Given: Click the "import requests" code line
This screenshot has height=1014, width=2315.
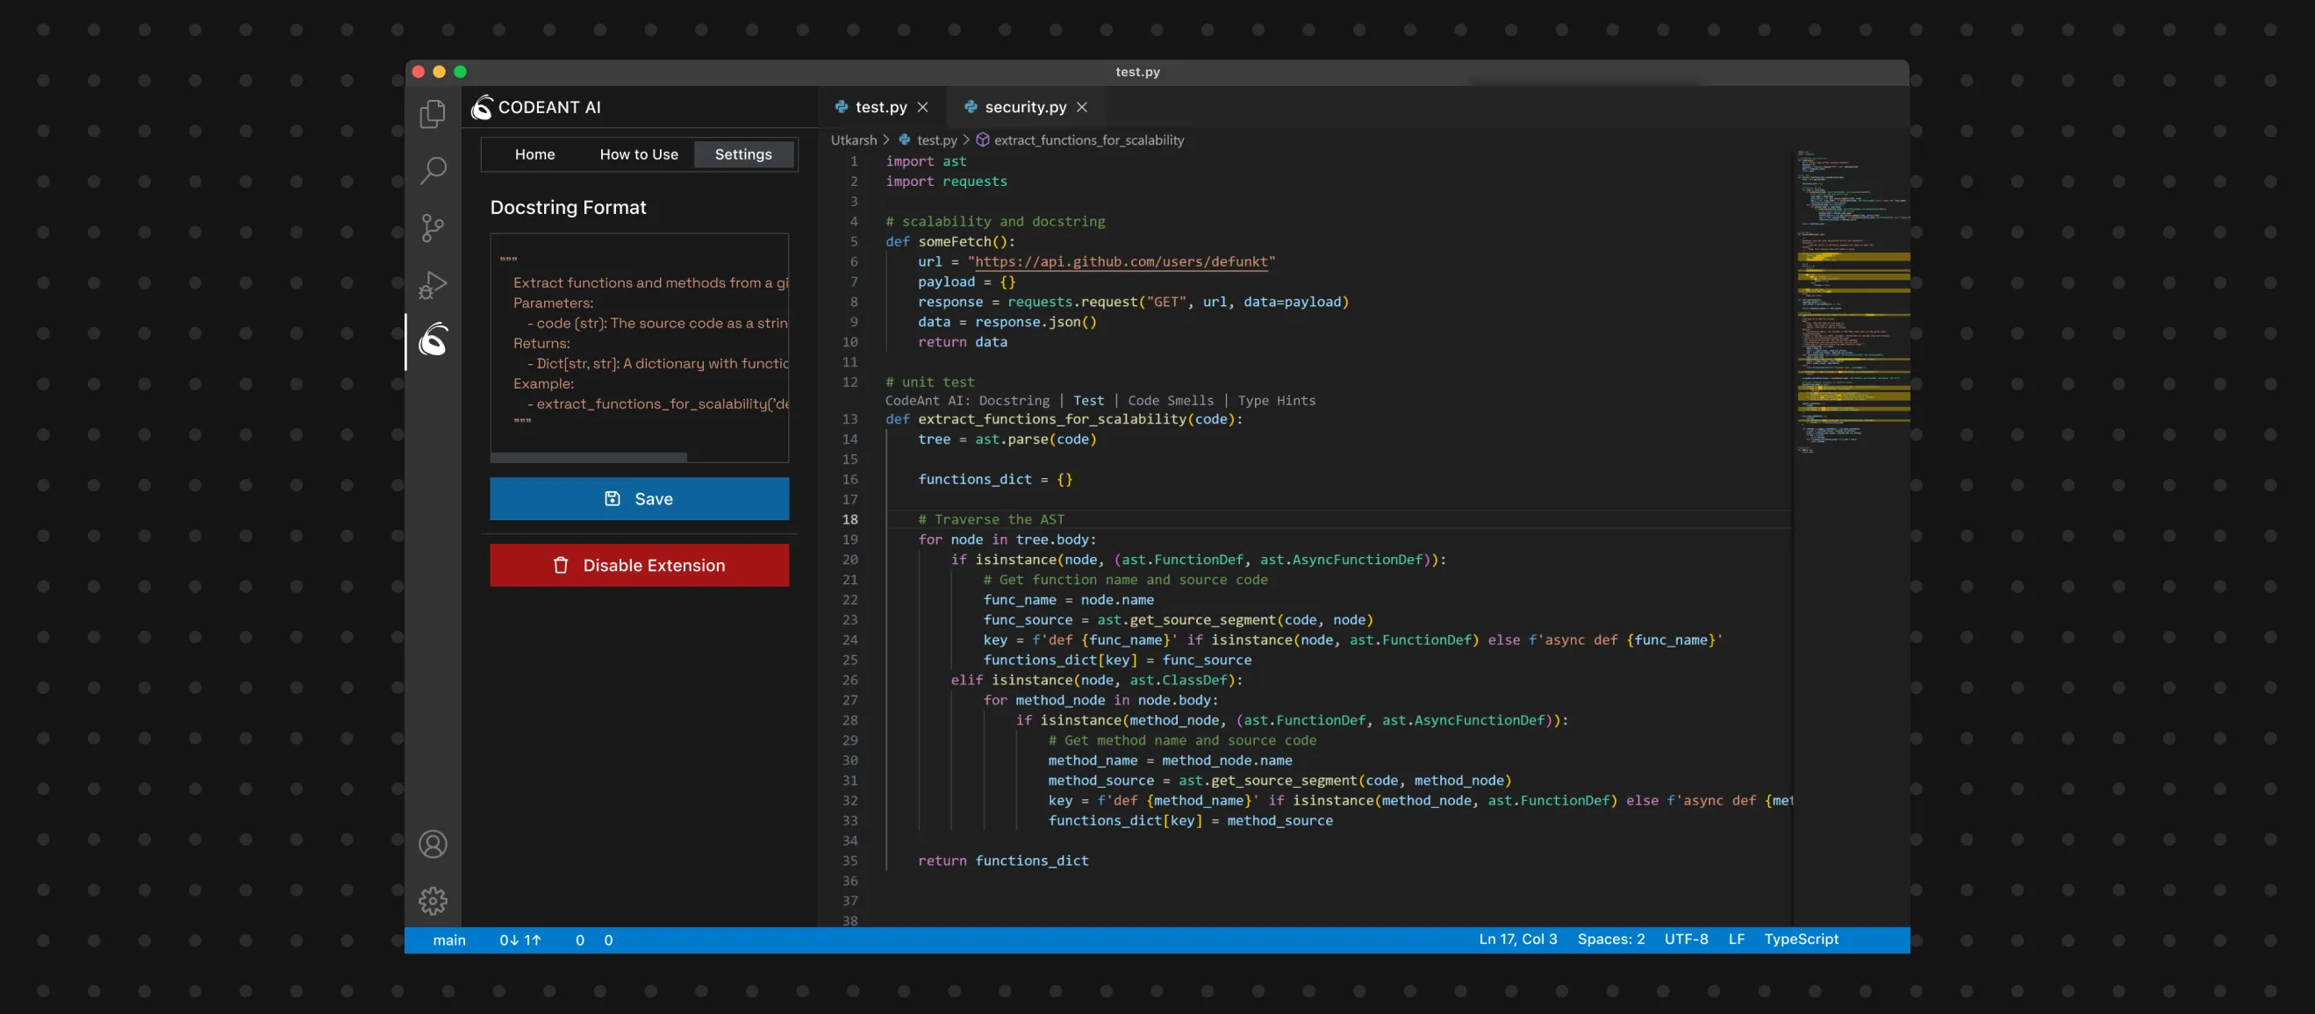Looking at the screenshot, I should 946,182.
